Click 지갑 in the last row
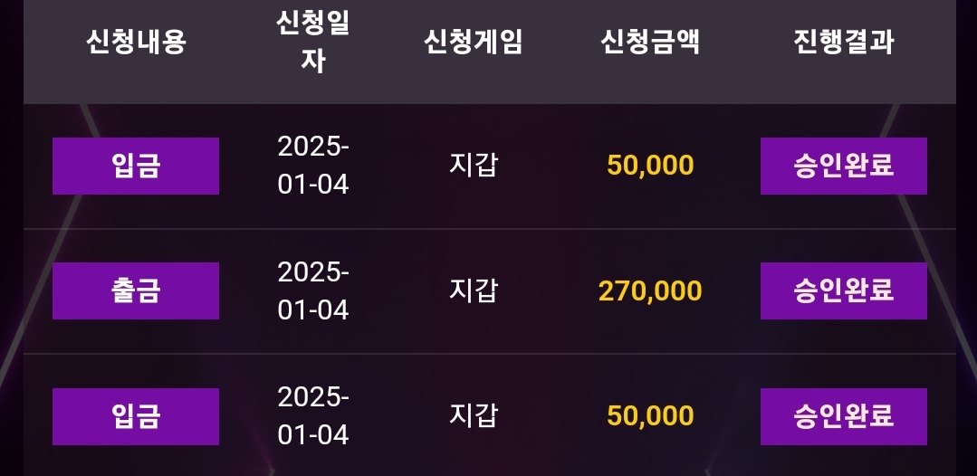The width and height of the screenshot is (977, 476). point(473,416)
